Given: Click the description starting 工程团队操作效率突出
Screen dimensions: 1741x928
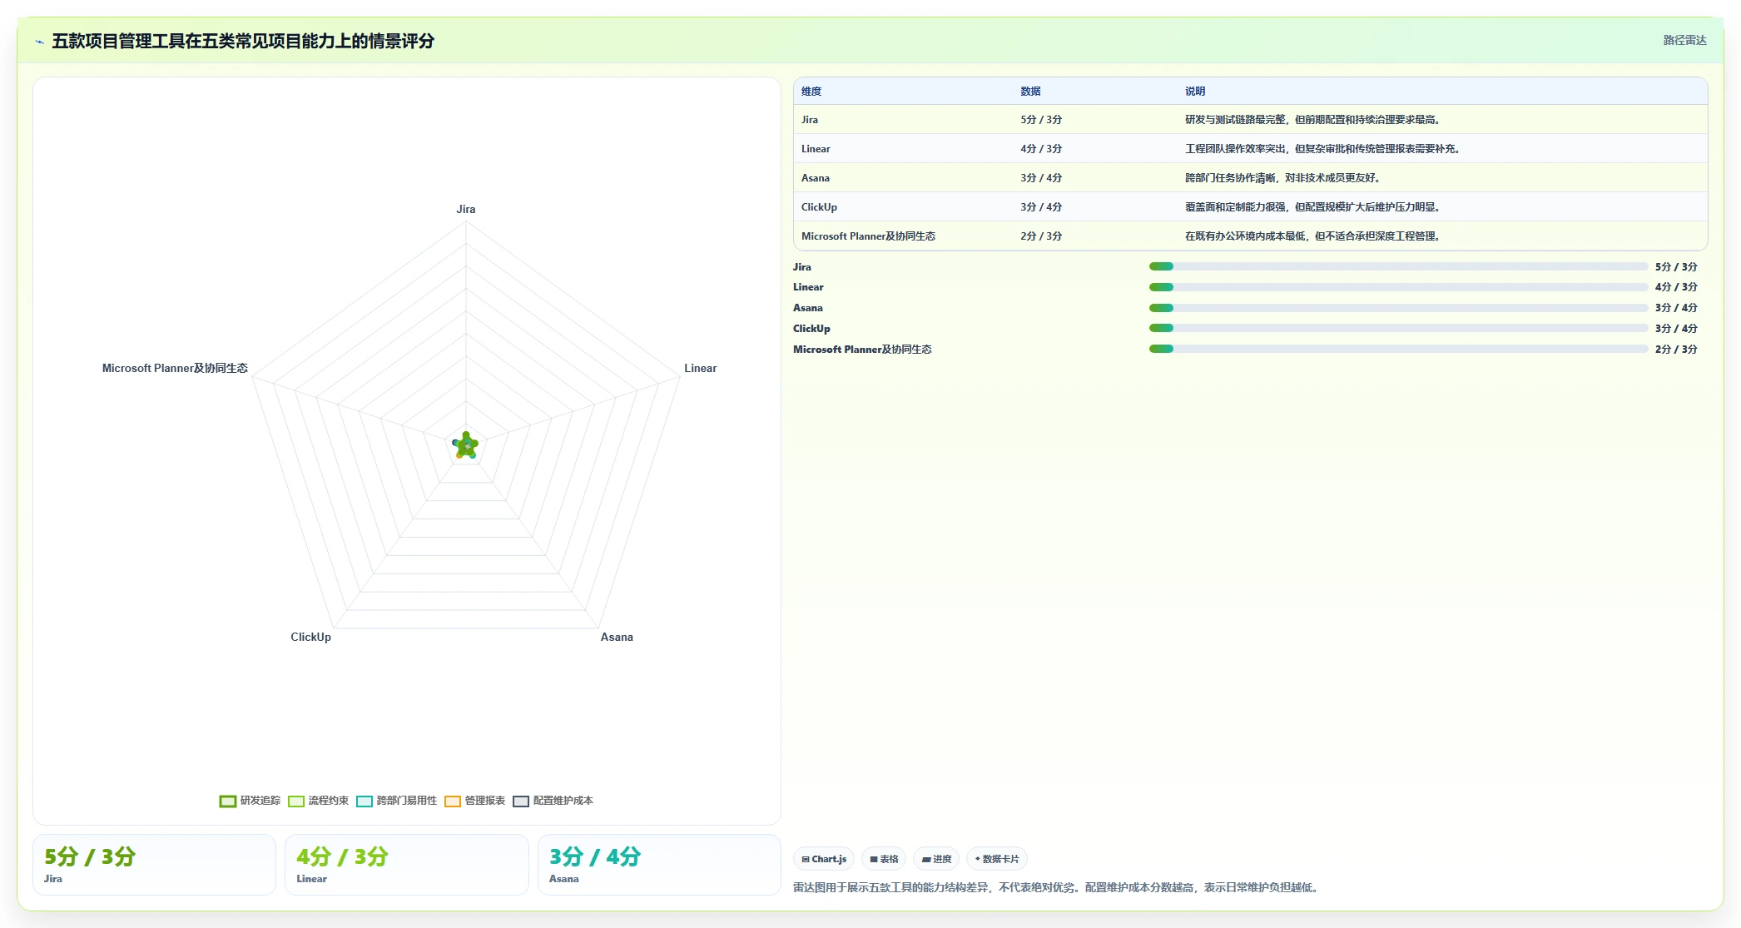Looking at the screenshot, I should [x=1322, y=149].
